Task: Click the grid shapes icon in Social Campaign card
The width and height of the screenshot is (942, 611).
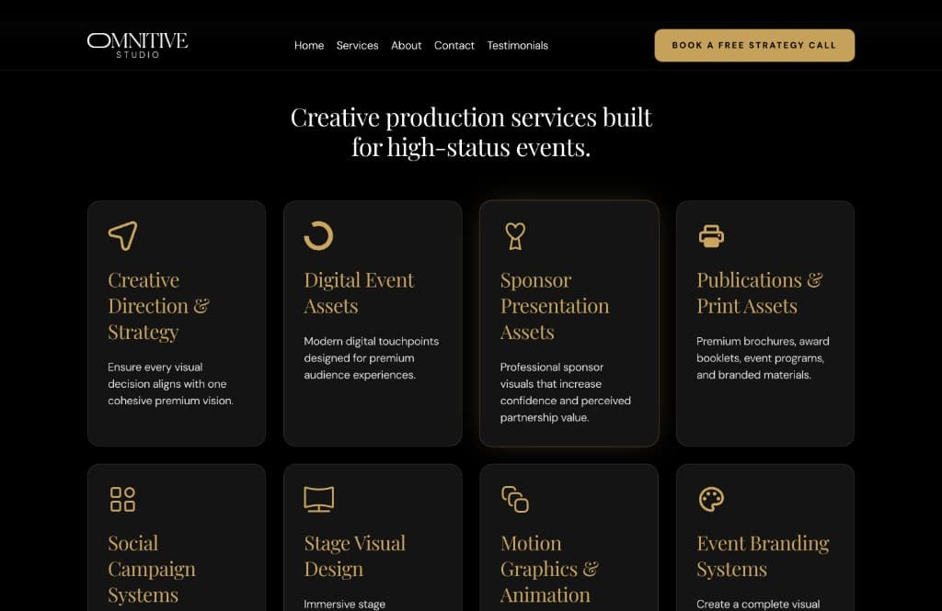Action: point(122,499)
